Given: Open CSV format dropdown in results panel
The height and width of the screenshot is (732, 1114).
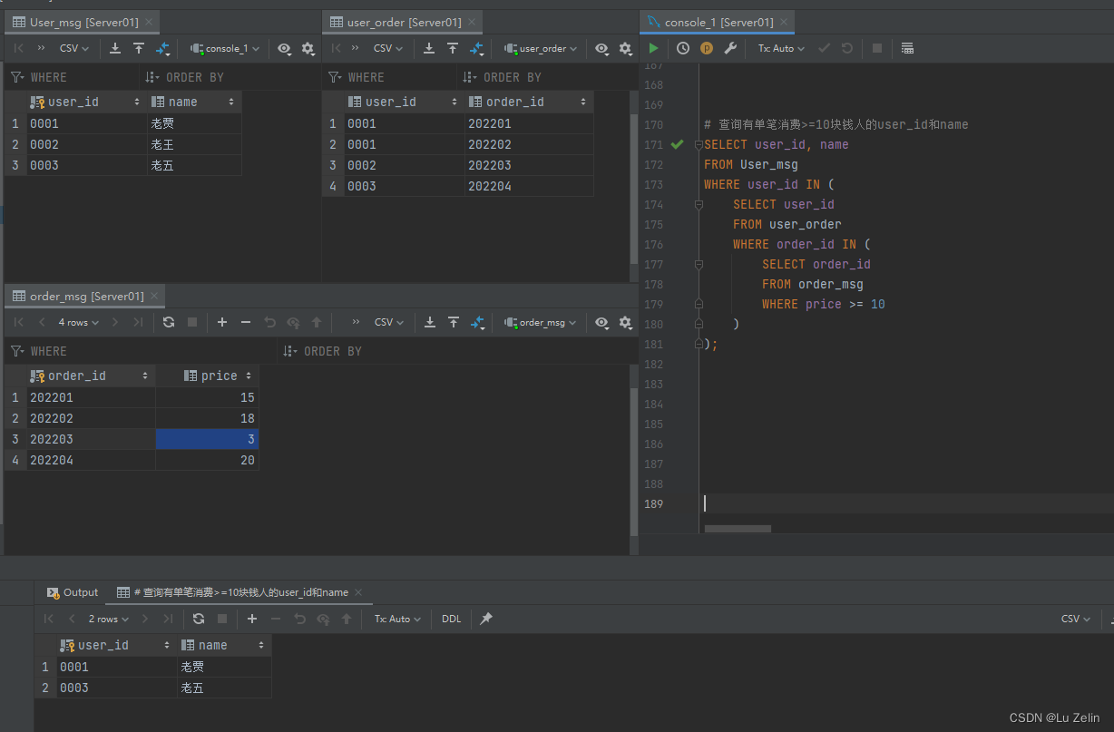Looking at the screenshot, I should (x=1076, y=619).
